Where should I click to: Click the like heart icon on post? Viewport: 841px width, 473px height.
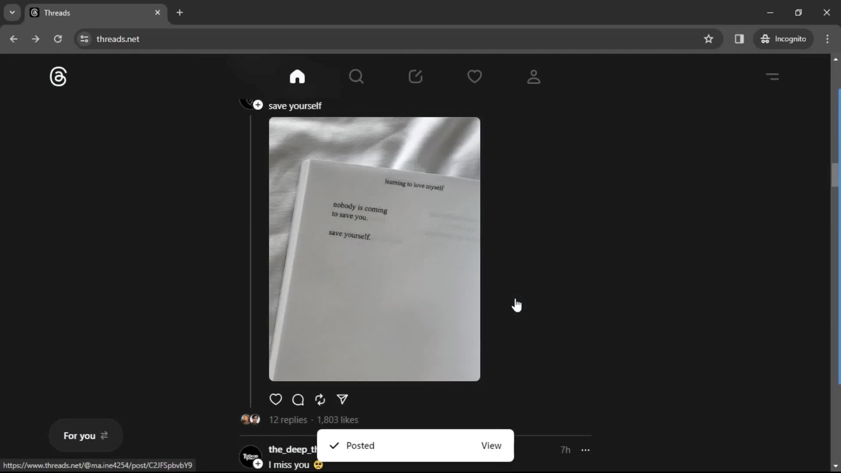pos(276,399)
